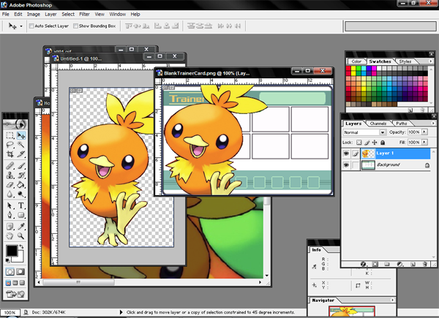Select the Path Selection tool
This screenshot has height=318, width=439.
[10, 206]
